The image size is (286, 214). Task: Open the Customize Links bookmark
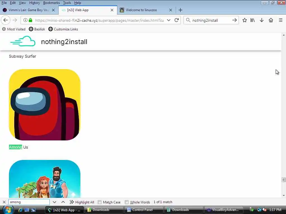click(63, 29)
